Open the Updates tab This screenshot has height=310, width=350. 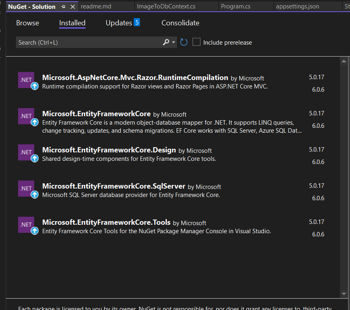[x=119, y=23]
